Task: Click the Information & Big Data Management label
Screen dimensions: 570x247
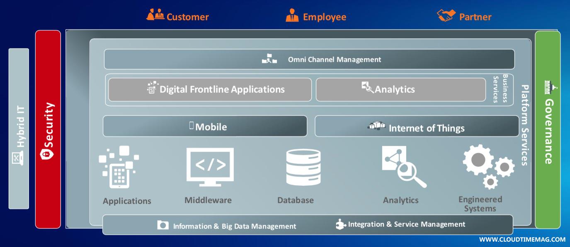Action: 234,226
